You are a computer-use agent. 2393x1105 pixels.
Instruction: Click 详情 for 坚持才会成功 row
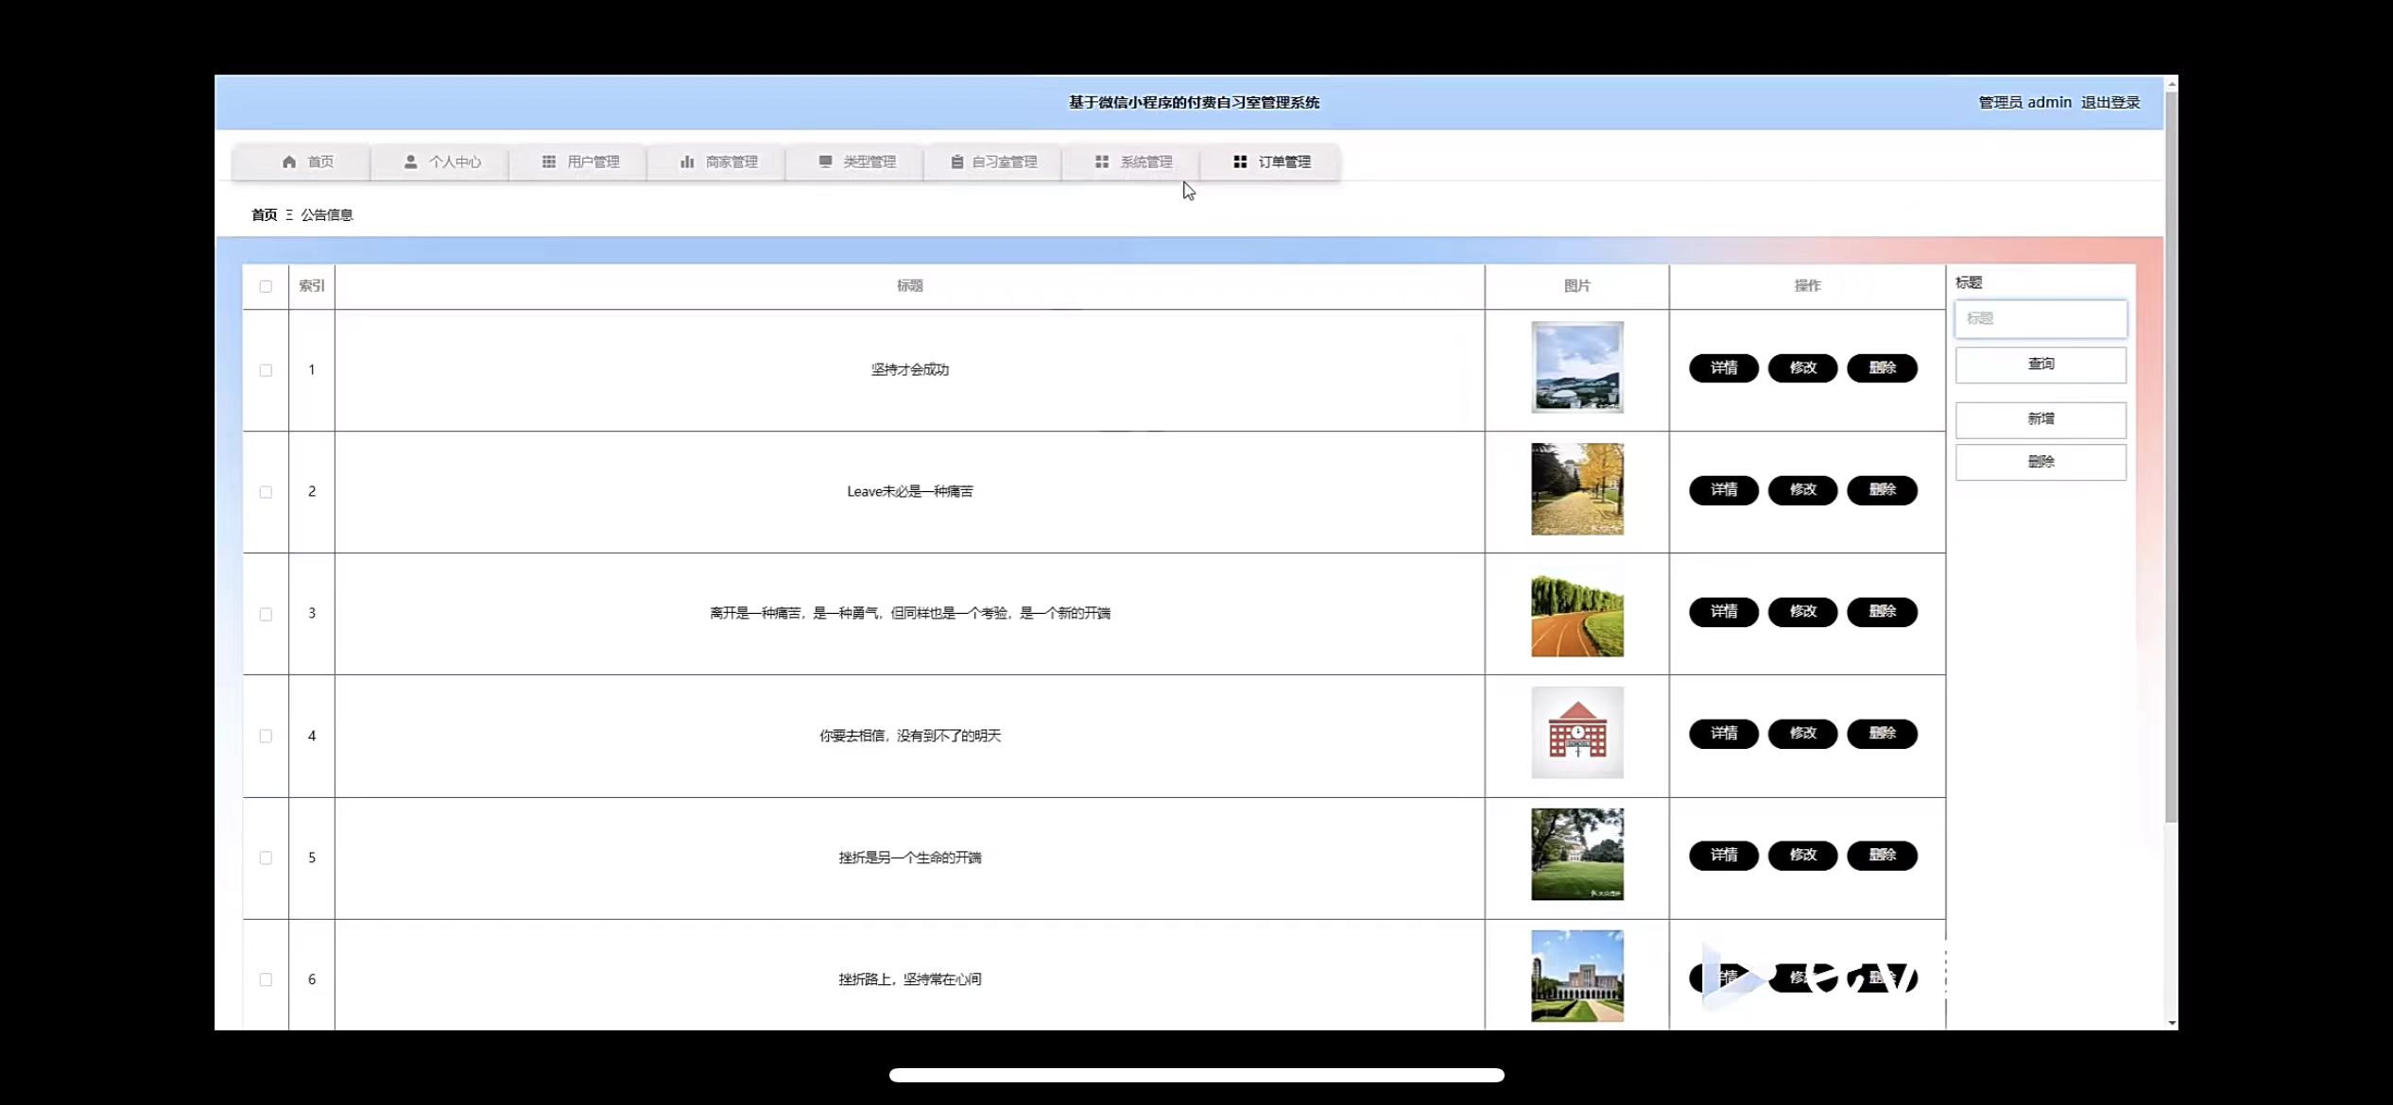pos(1724,367)
